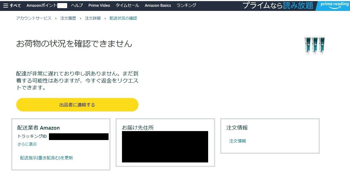The image size is (350, 184).
Task: Click the トラッキングID label
Action: (x=32, y=137)
